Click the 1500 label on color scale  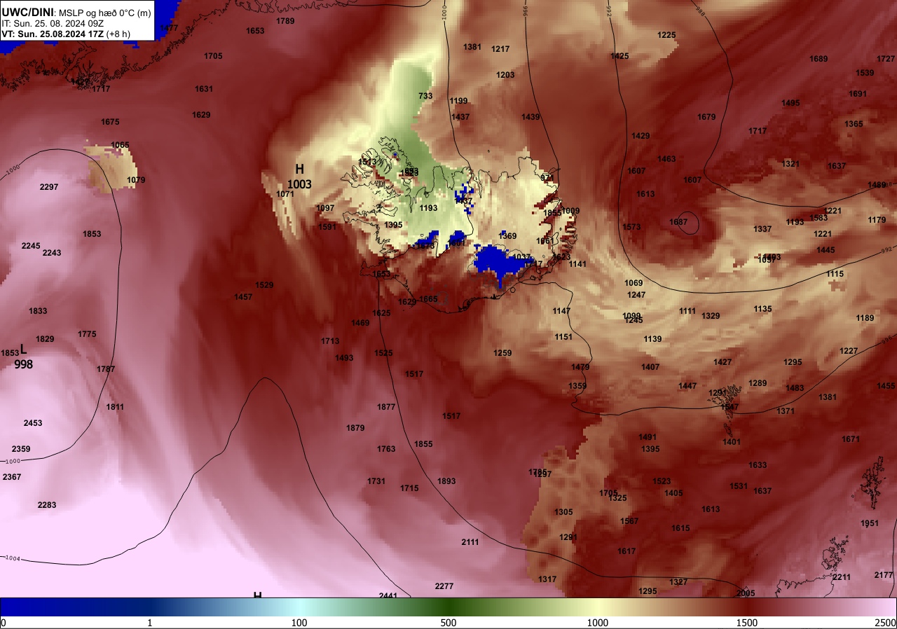747,623
